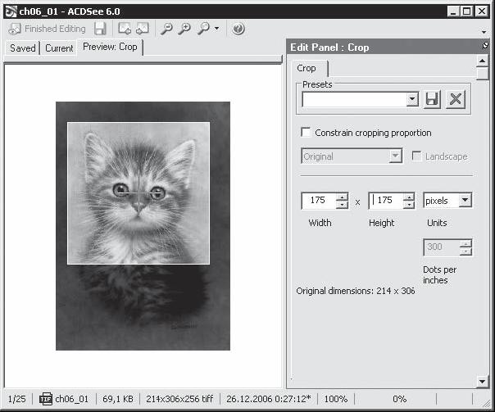
Task: Decrease Height with down spinner arrow
Action: 409,205
